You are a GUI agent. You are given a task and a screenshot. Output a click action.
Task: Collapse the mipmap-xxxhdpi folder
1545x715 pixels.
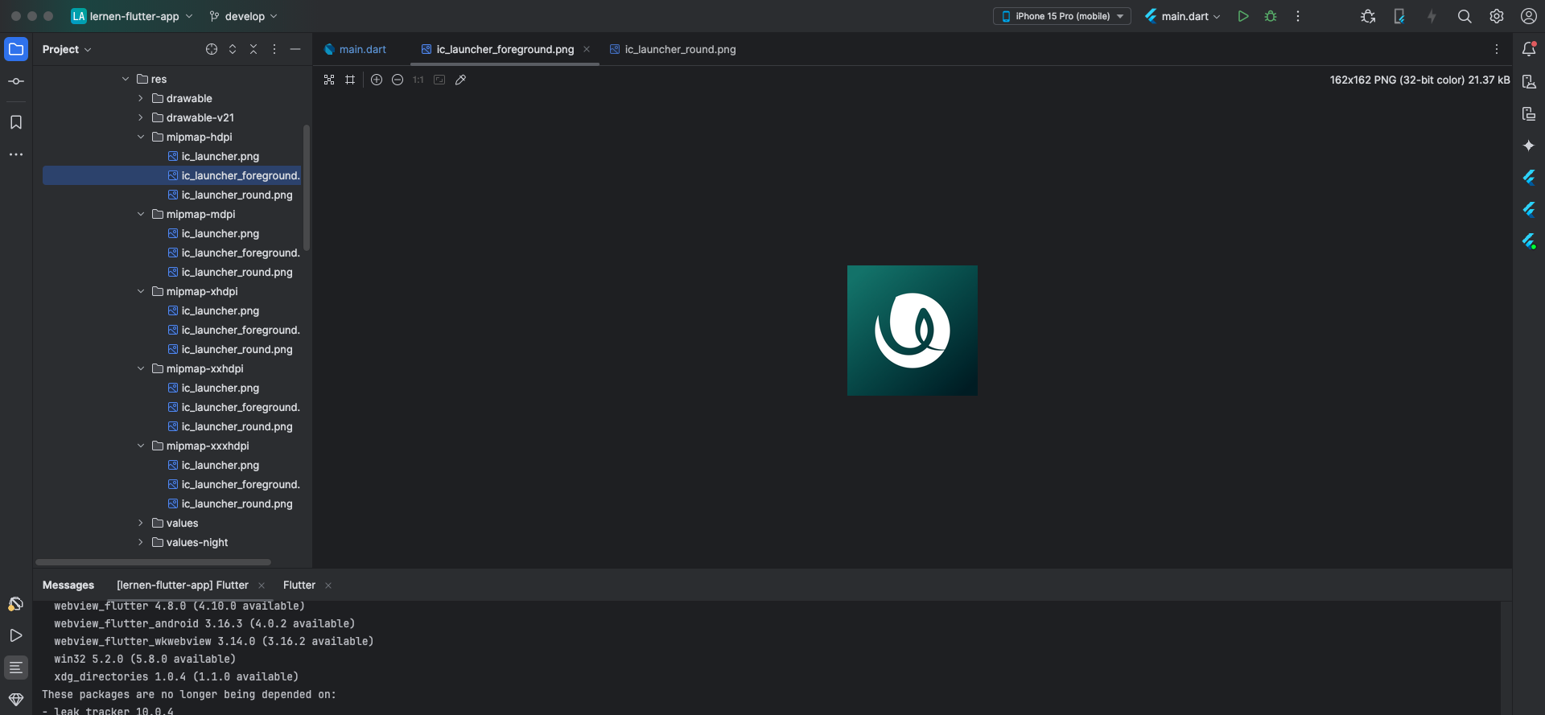pos(141,446)
